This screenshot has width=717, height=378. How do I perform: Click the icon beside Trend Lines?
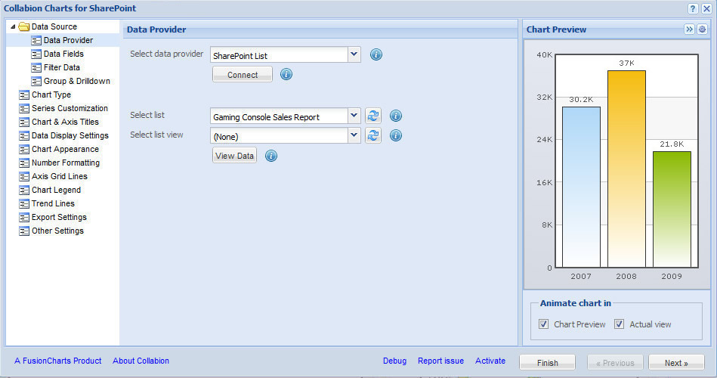point(24,204)
